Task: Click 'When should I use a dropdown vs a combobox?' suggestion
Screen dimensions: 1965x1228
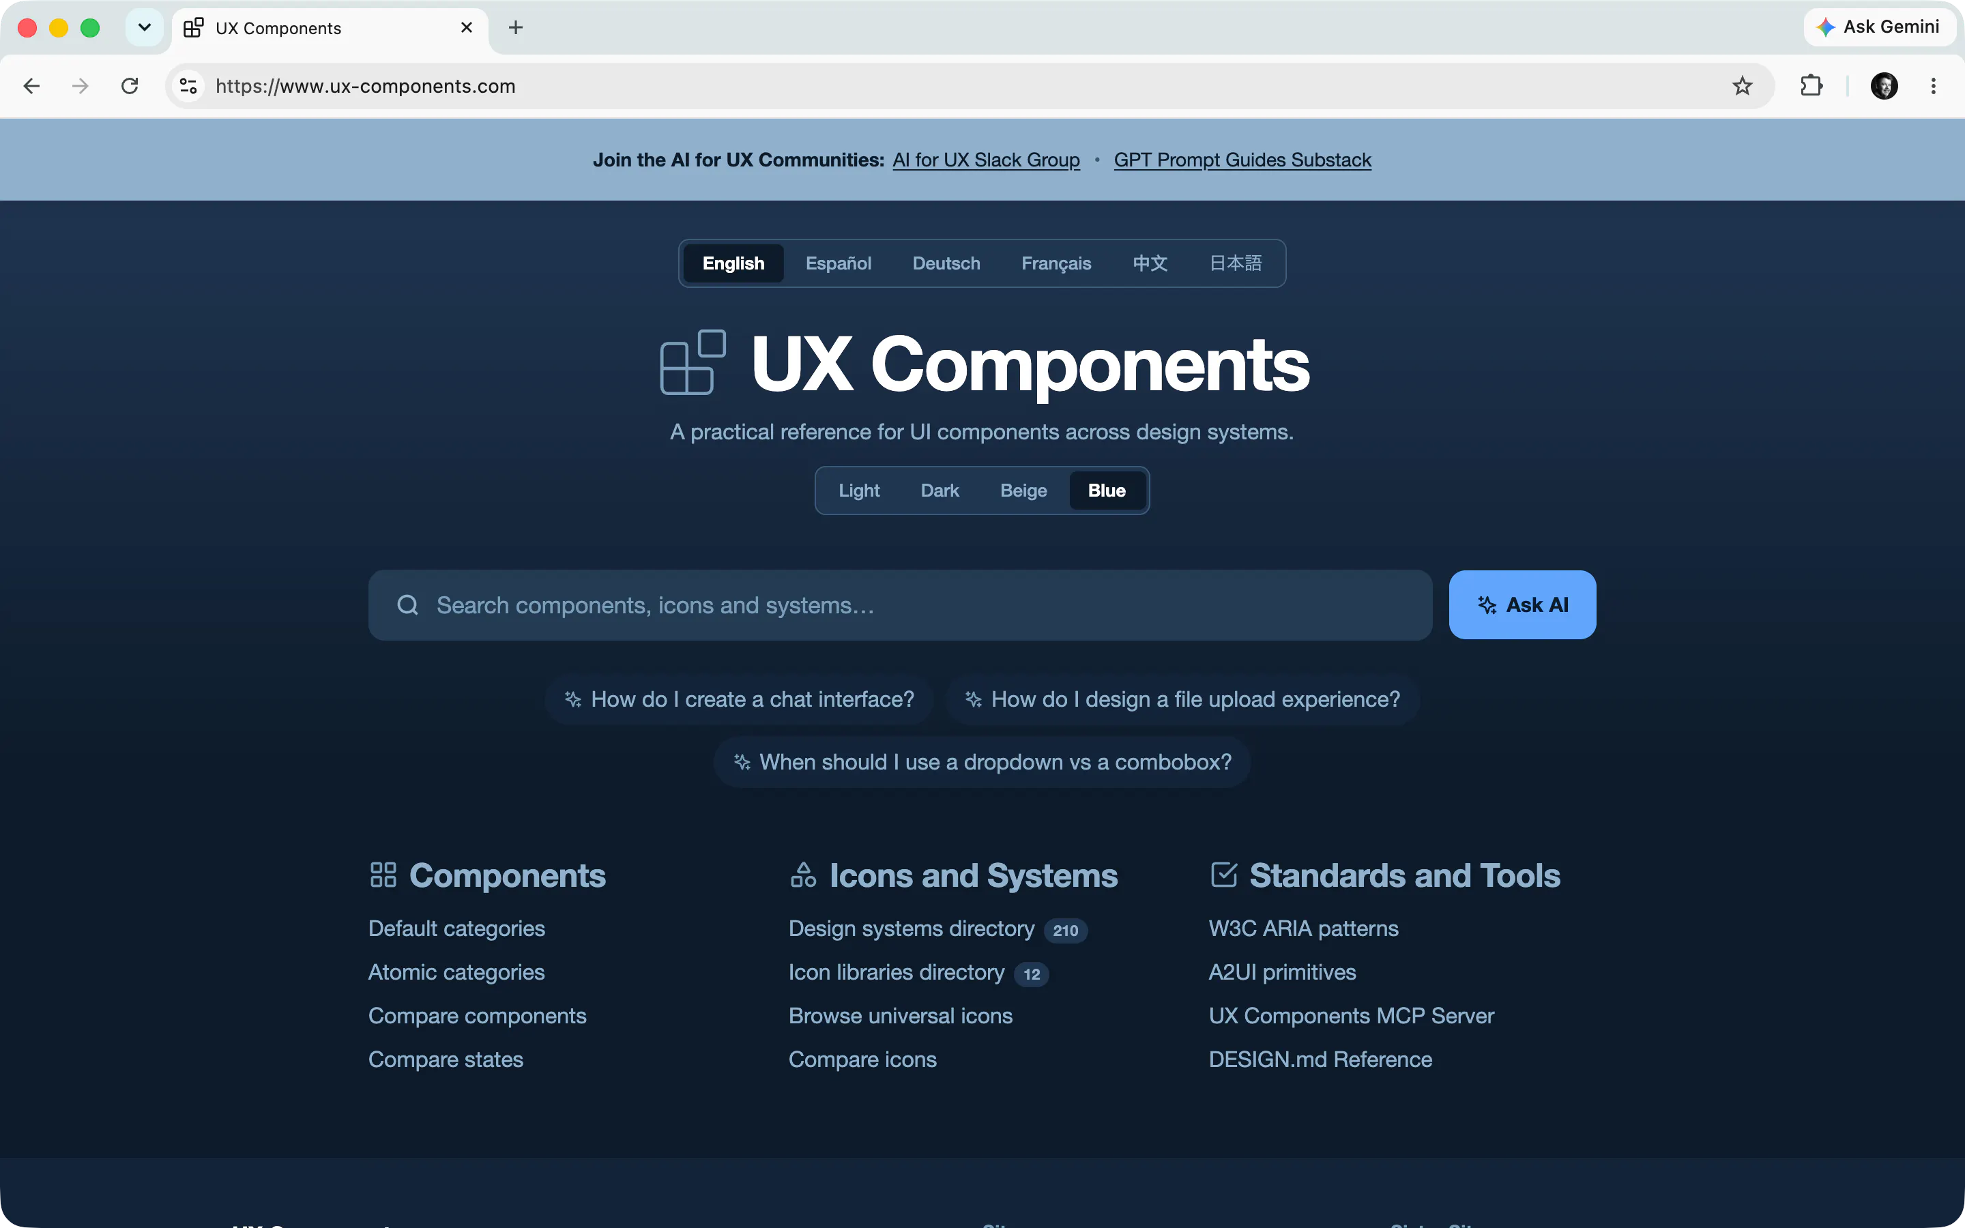Action: tap(982, 762)
